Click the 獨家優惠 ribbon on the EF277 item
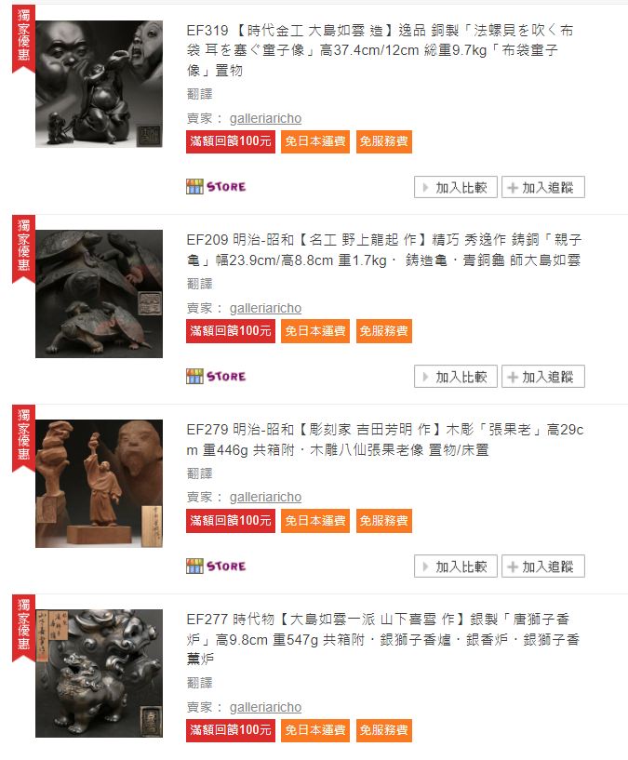 23,628
